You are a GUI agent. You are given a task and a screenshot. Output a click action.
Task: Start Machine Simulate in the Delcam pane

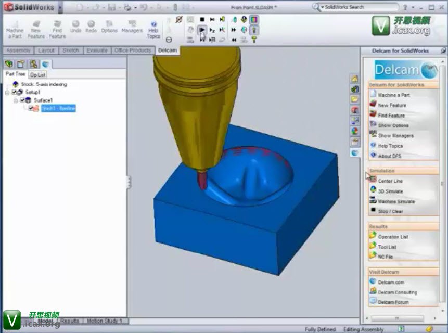pos(396,202)
